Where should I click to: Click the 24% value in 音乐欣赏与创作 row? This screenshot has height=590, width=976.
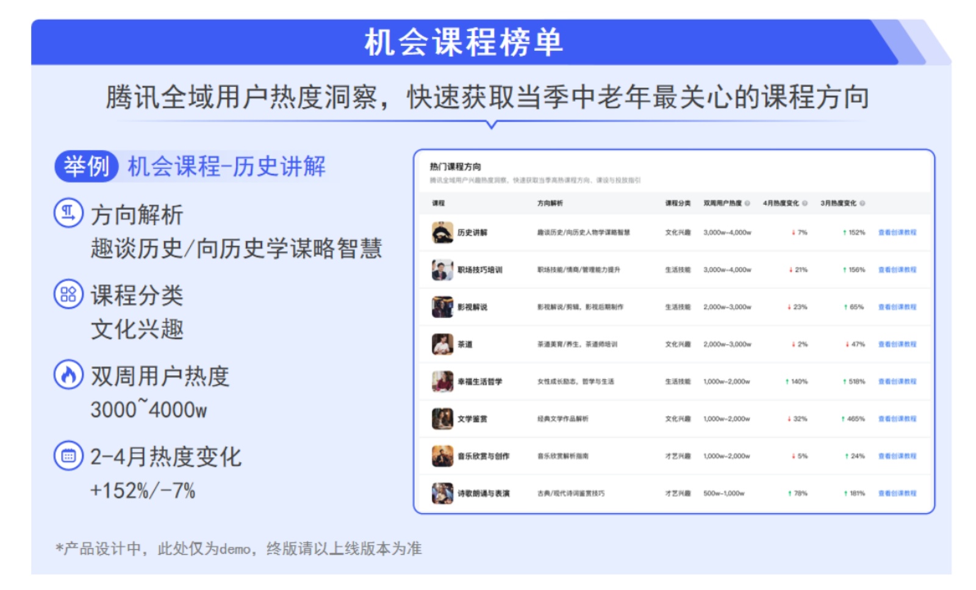click(855, 456)
